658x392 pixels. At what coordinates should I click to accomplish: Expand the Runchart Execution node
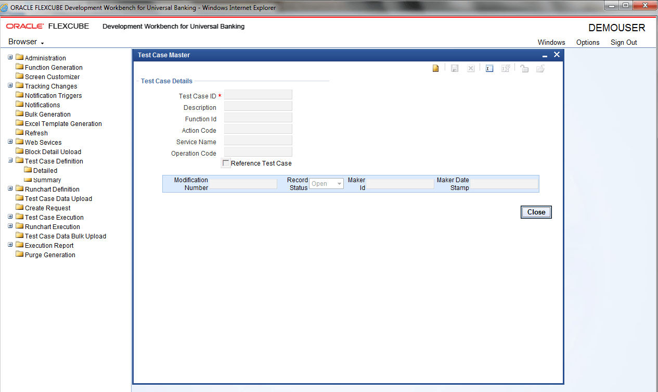tap(10, 226)
